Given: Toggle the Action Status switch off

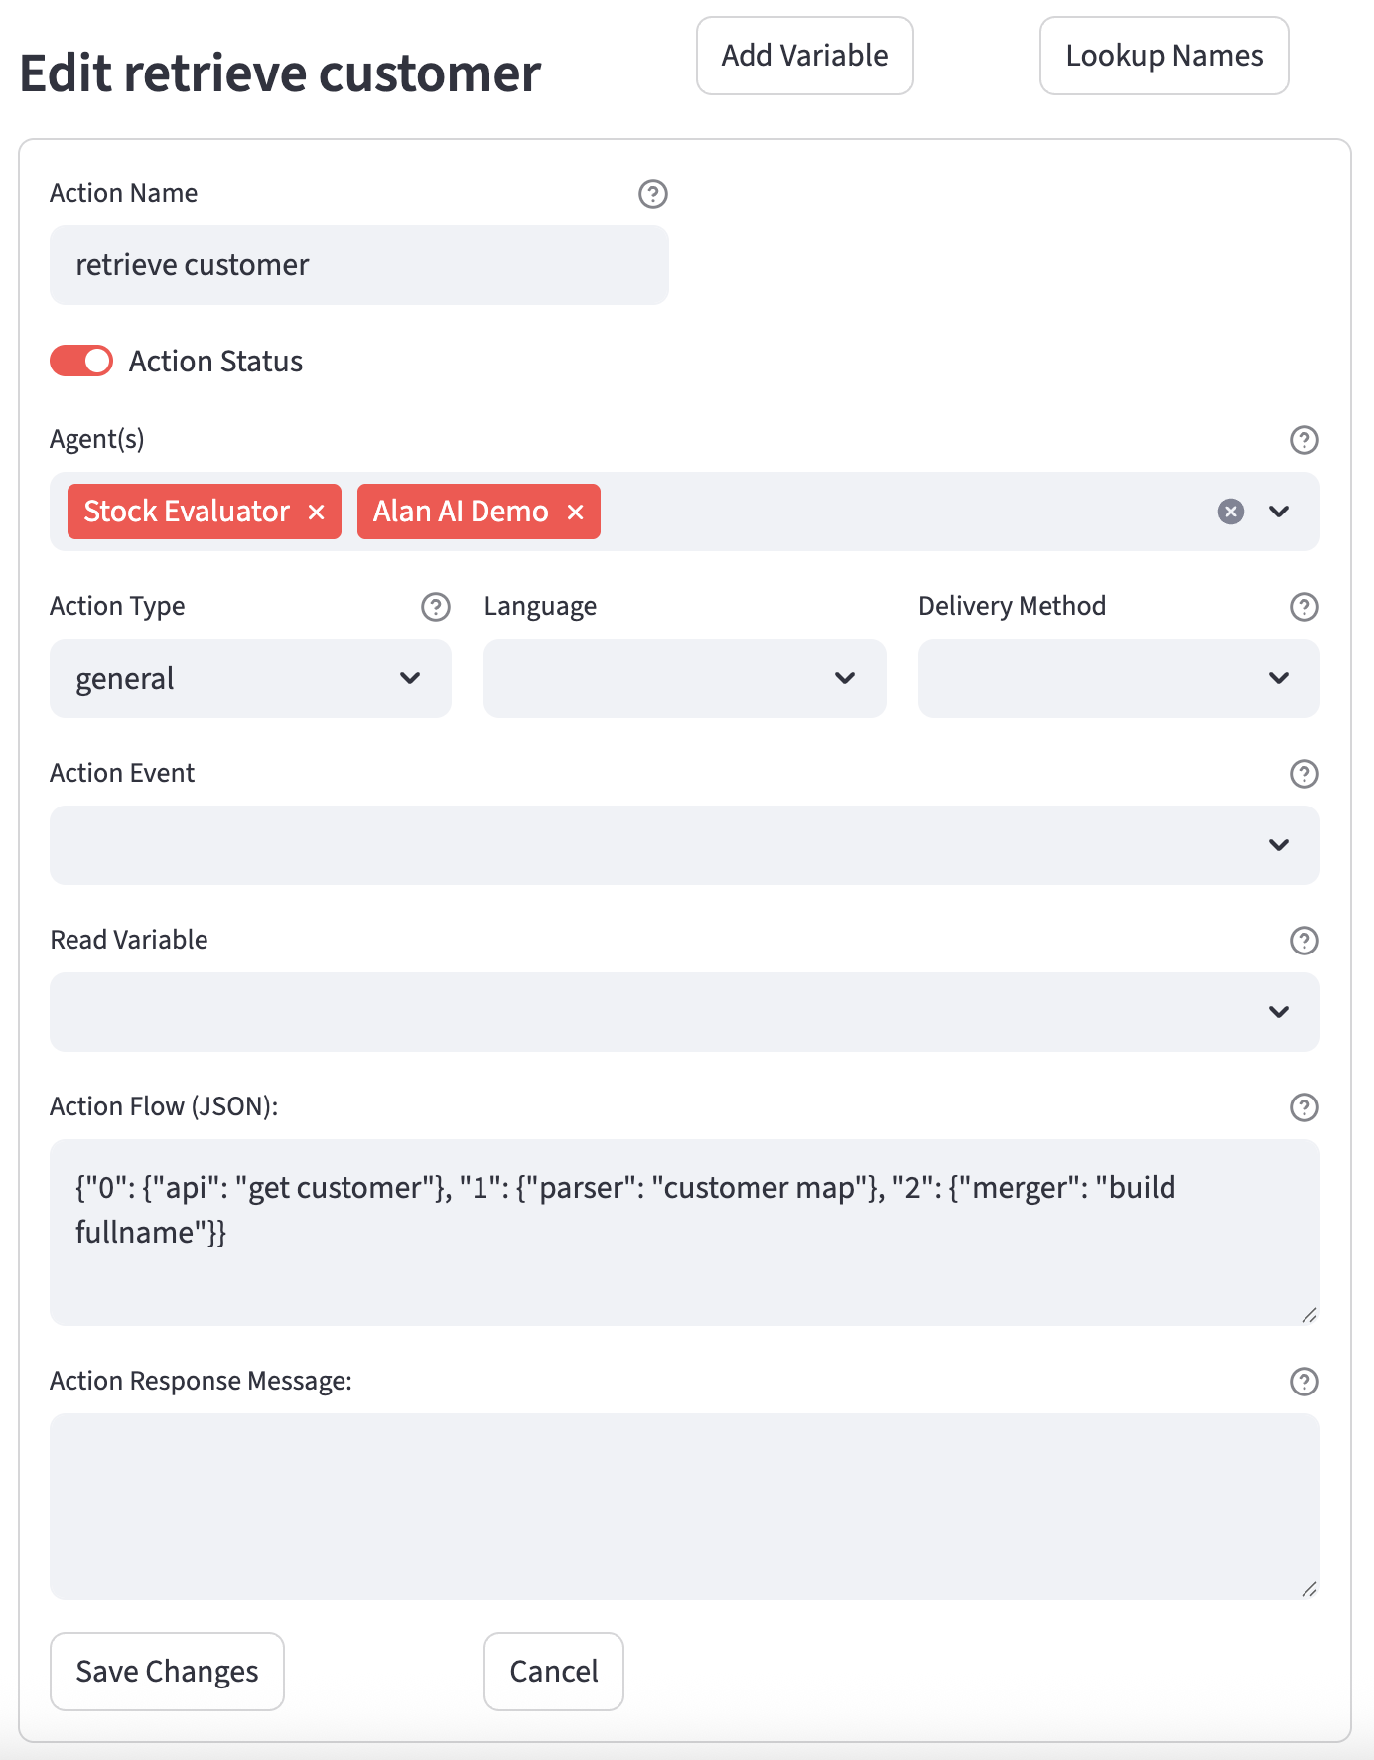Looking at the screenshot, I should [x=81, y=362].
